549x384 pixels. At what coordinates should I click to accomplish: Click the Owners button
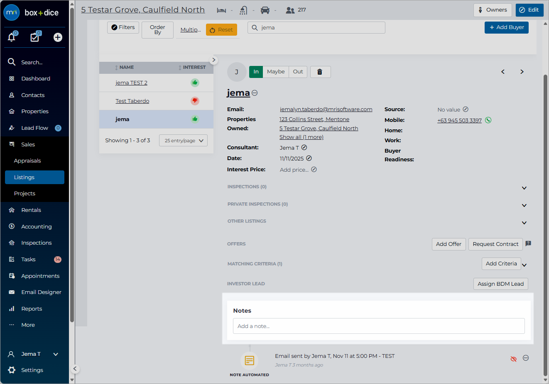[x=493, y=10]
